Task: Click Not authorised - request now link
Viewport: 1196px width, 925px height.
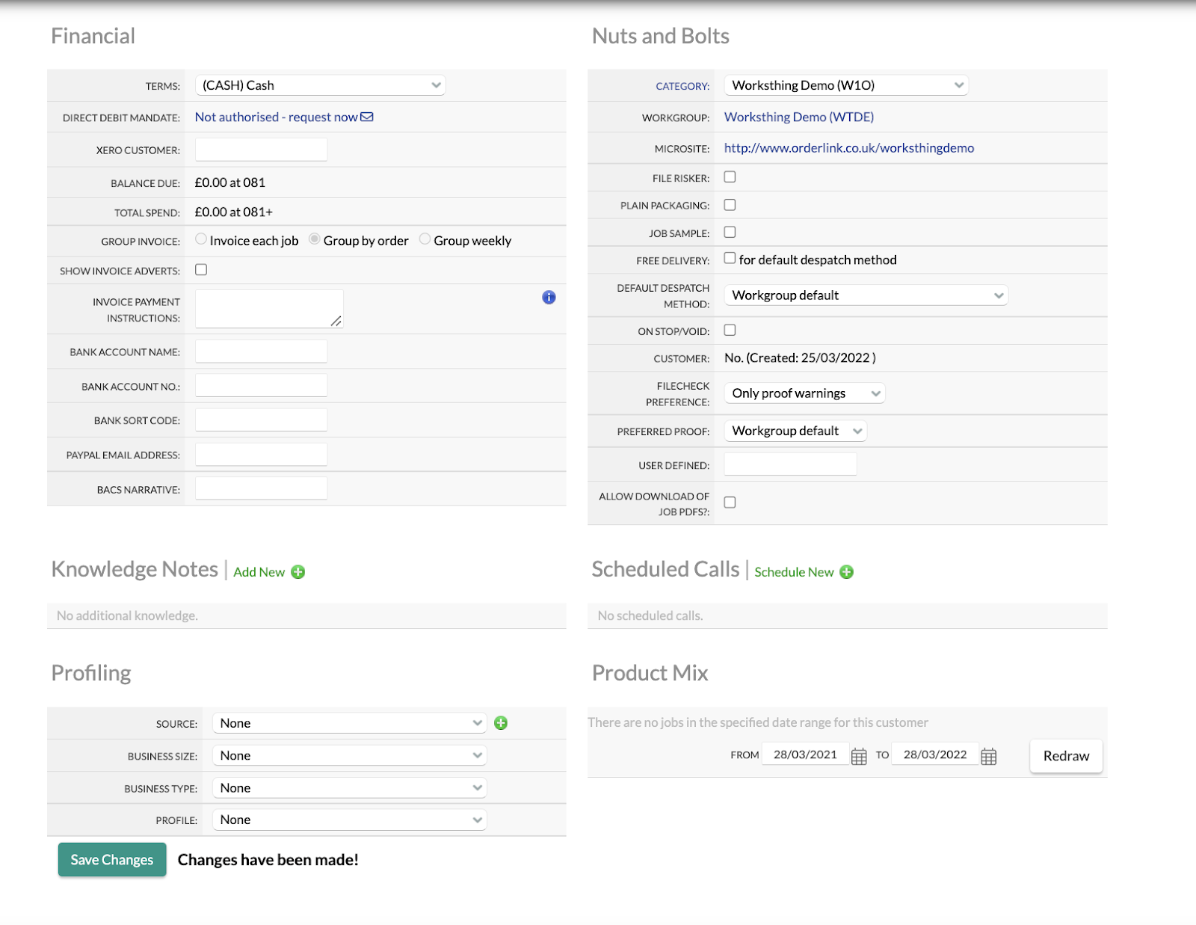Action: [x=277, y=117]
